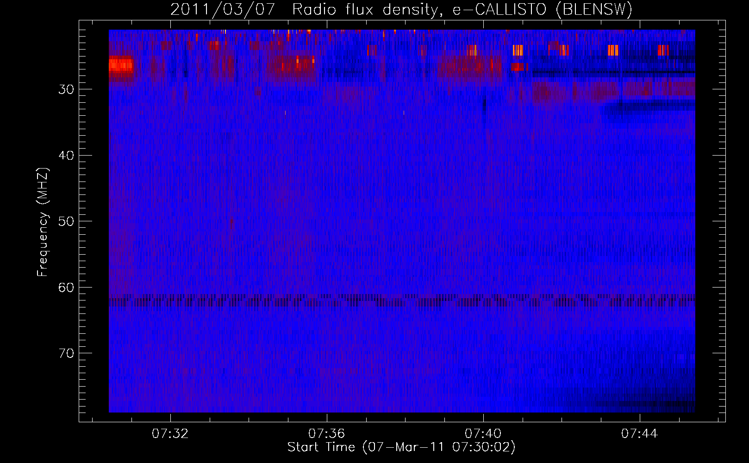This screenshot has height=463, width=749.
Task: Click the 70 MHz frequency tick label
Action: [x=66, y=353]
